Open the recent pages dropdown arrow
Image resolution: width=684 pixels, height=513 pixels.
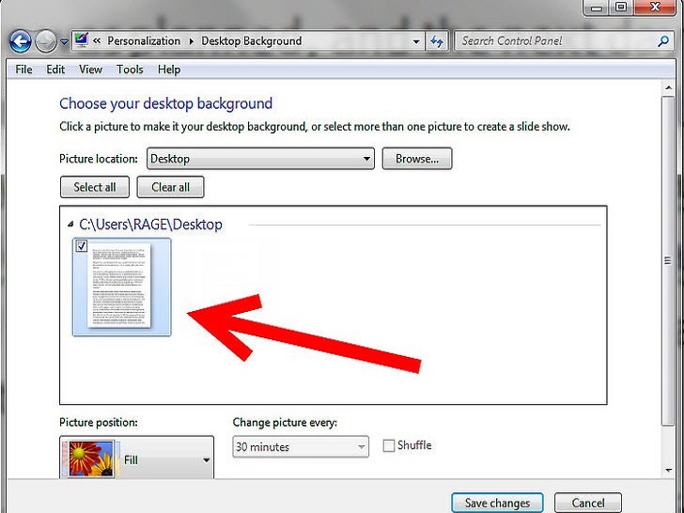[x=64, y=42]
